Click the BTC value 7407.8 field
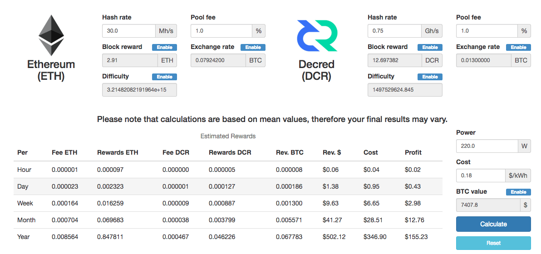The height and width of the screenshot is (254, 541). click(488, 205)
